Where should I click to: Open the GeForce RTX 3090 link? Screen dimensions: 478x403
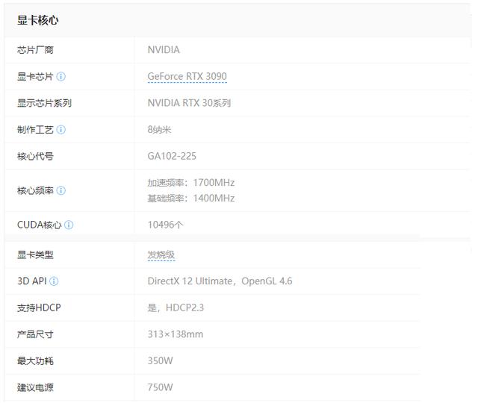(x=187, y=76)
